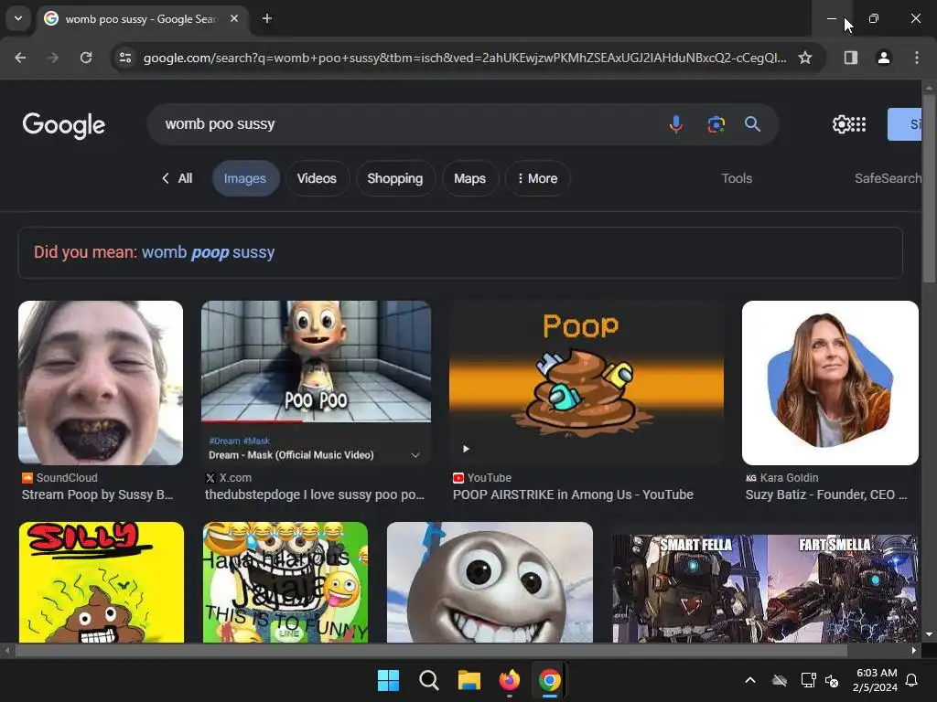
Task: Open thedubstepdoge I love sussy link
Action: click(315, 495)
